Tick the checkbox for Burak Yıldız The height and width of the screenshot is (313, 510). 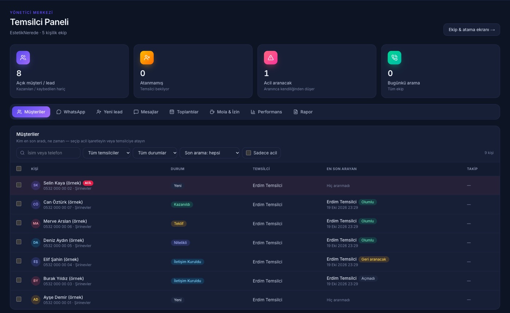click(x=19, y=280)
